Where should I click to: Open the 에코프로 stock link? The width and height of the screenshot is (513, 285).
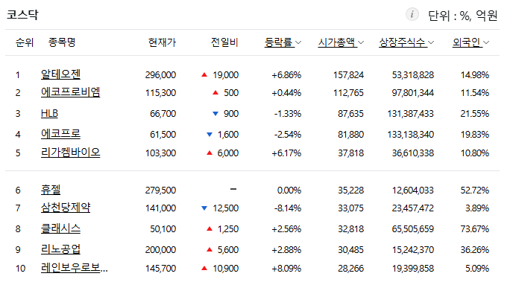point(60,134)
